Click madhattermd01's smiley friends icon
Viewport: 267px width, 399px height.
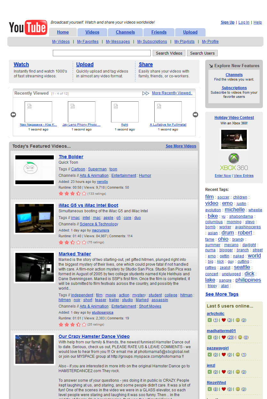(x=240, y=337)
